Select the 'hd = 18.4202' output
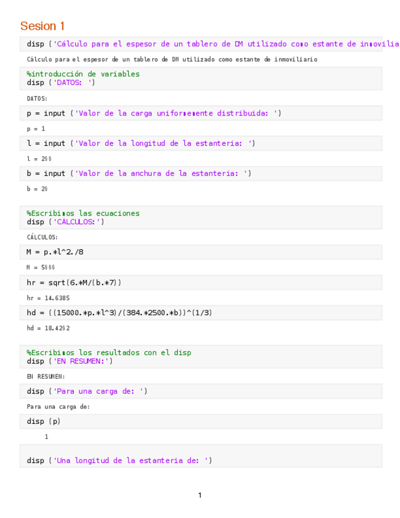The height and width of the screenshot is (518, 400). tap(48, 328)
